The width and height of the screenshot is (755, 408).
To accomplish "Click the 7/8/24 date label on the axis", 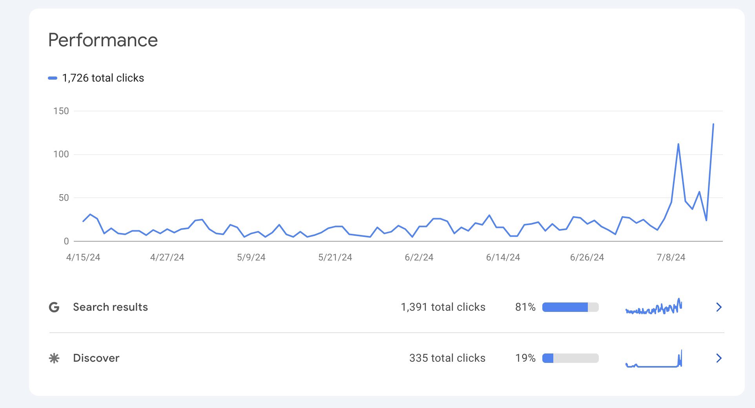I will pyautogui.click(x=671, y=257).
